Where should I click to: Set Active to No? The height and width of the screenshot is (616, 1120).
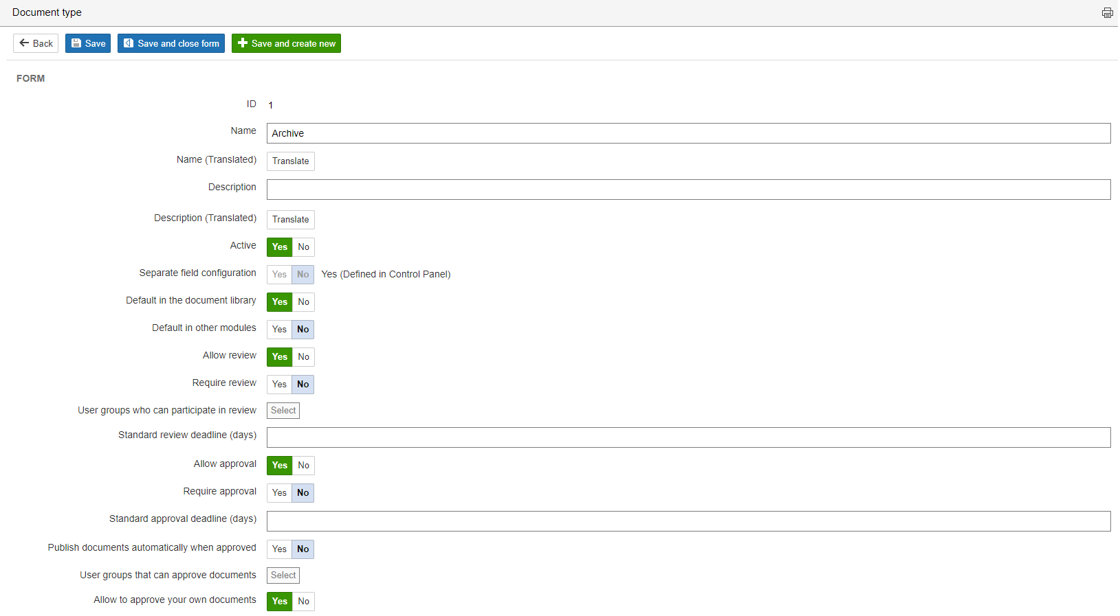click(303, 247)
